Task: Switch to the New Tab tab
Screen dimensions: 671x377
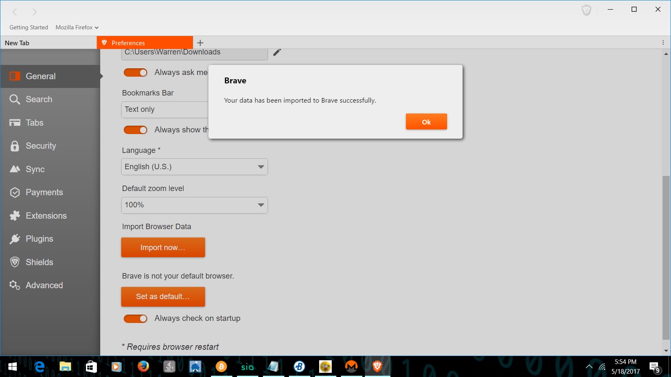Action: point(48,43)
